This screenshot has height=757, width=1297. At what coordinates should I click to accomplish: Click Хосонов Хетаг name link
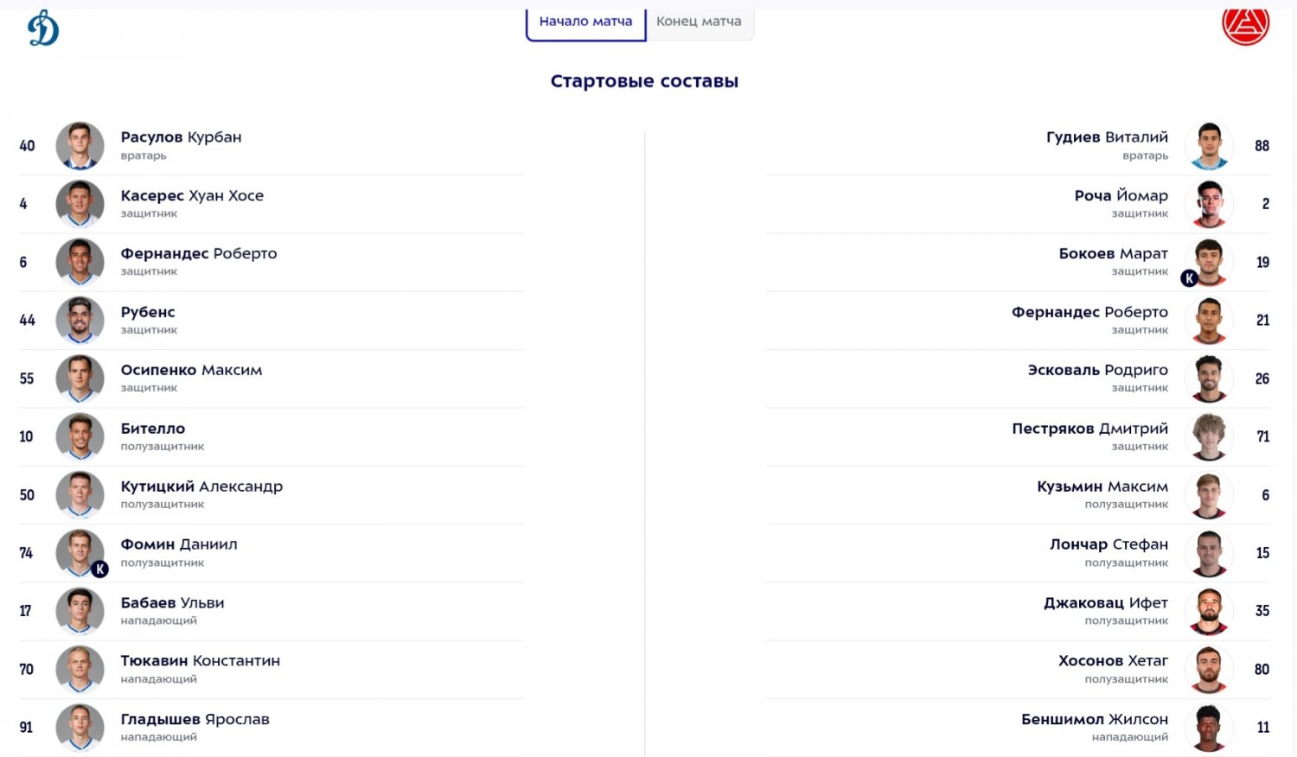tap(1113, 661)
